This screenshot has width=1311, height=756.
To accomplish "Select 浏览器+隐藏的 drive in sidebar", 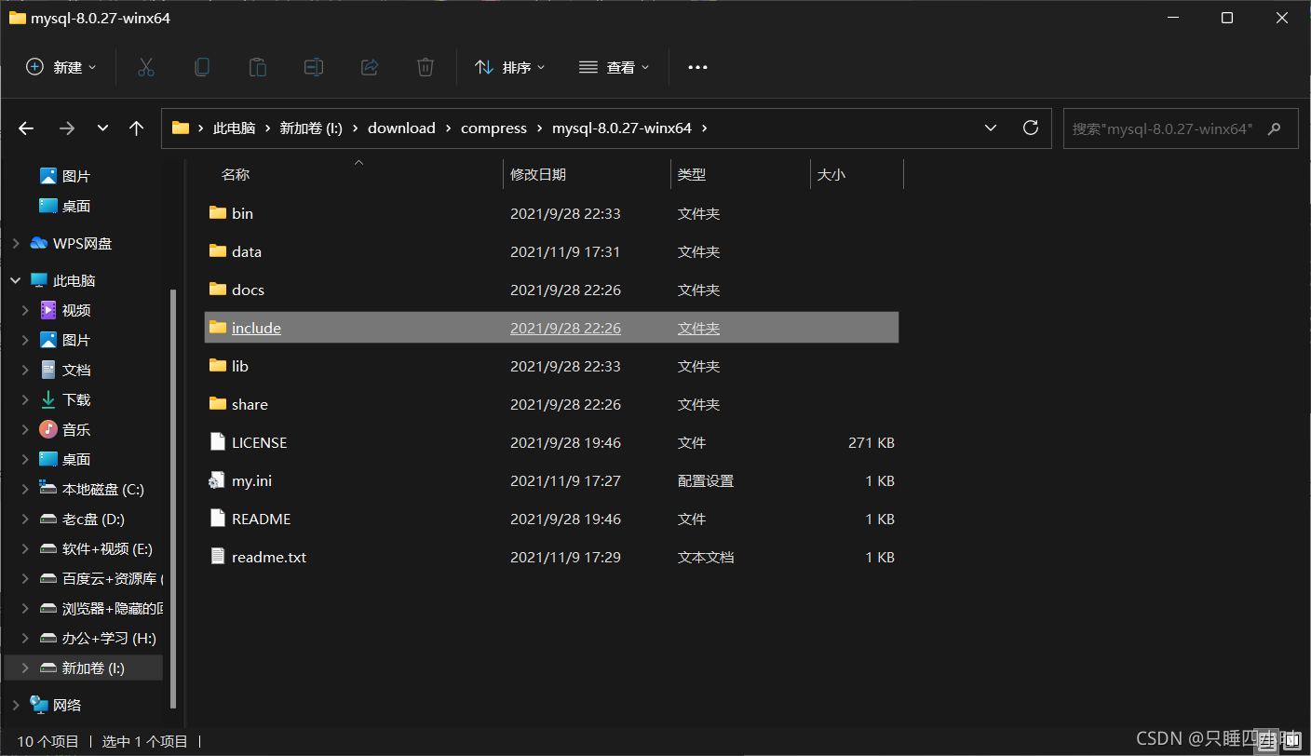I will tap(101, 608).
